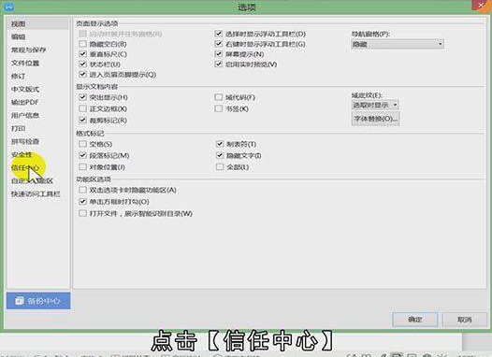Viewport: 492px width, 357px height.
Task: Toggle 进入页眉页脚提示(Q) checkbox
Action: point(82,74)
